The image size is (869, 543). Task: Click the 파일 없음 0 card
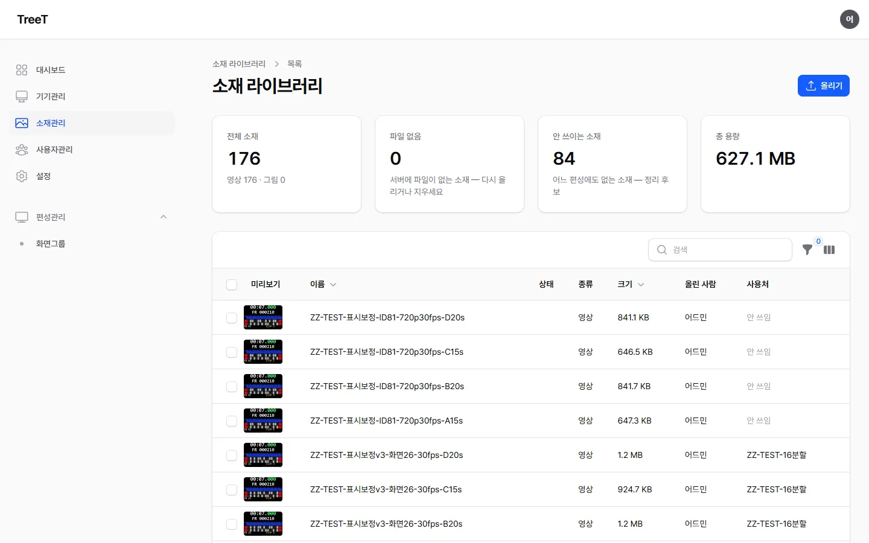(x=450, y=164)
